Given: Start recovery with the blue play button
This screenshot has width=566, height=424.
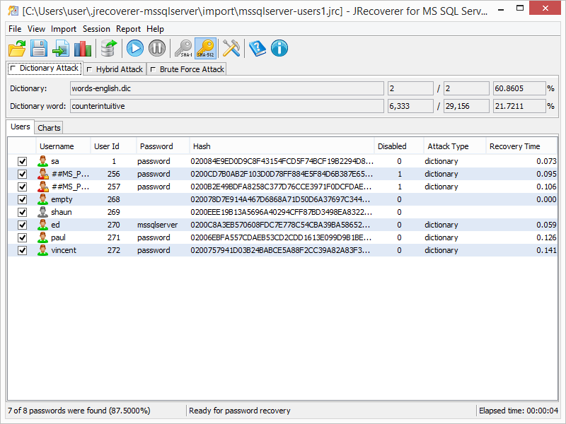Looking at the screenshot, I should [x=135, y=48].
